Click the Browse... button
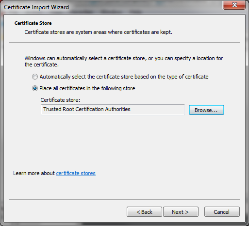The width and height of the screenshot is (249, 226). pyautogui.click(x=206, y=110)
